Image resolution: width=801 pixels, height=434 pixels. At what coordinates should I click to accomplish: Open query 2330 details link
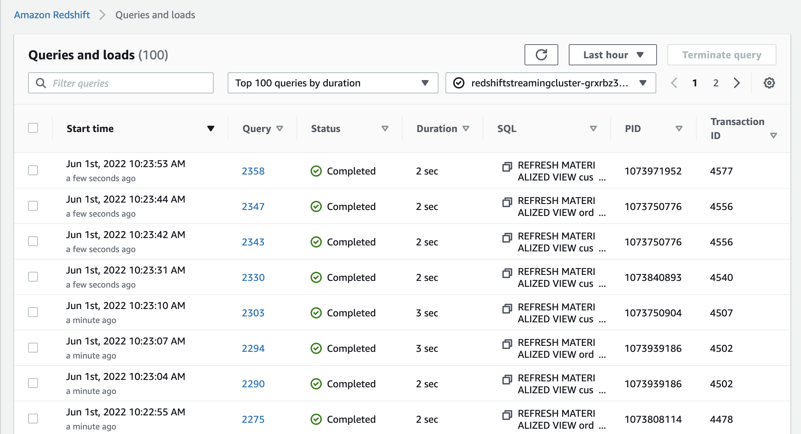(x=253, y=277)
